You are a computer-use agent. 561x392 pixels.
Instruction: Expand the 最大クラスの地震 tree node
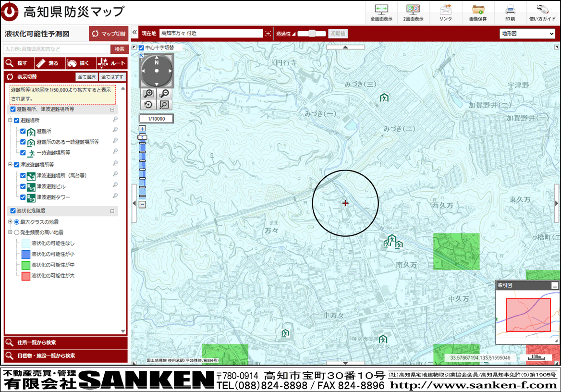coord(10,222)
